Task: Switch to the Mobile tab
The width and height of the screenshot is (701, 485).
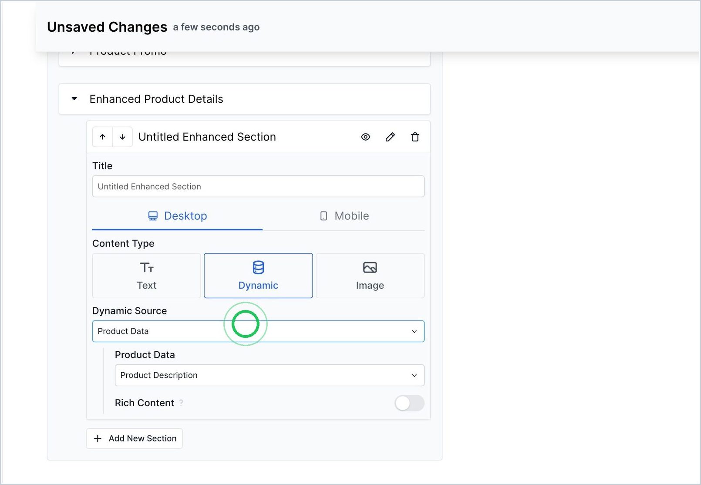Action: [344, 216]
